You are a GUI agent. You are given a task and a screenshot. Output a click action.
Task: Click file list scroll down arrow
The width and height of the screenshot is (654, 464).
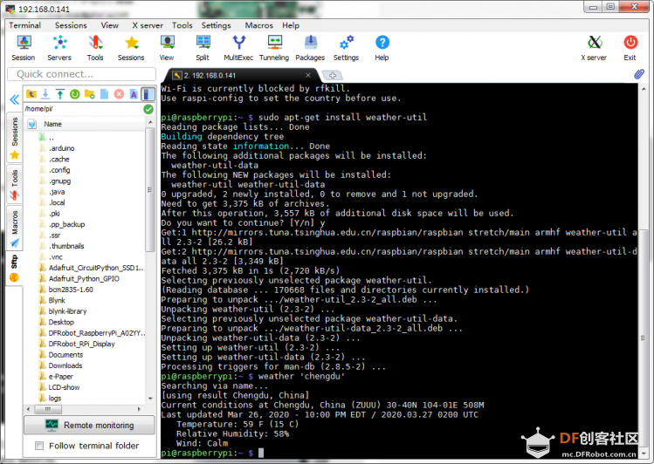[150, 399]
